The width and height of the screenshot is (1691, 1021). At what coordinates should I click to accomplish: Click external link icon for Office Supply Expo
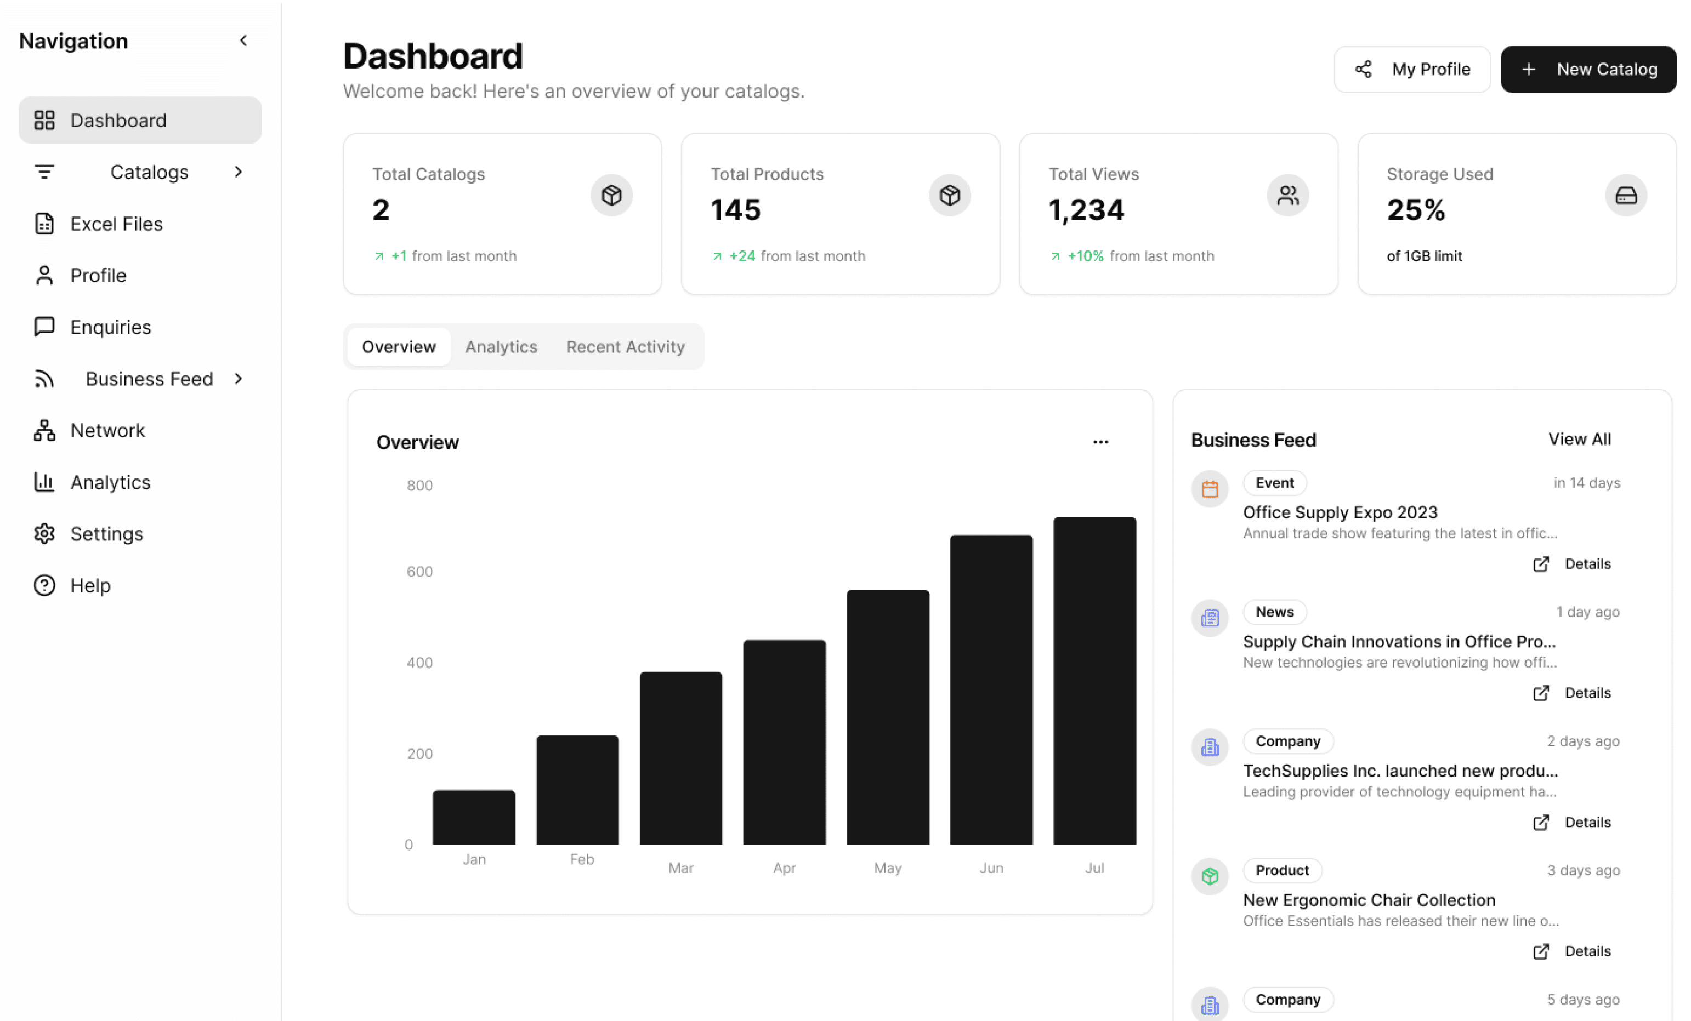coord(1541,563)
